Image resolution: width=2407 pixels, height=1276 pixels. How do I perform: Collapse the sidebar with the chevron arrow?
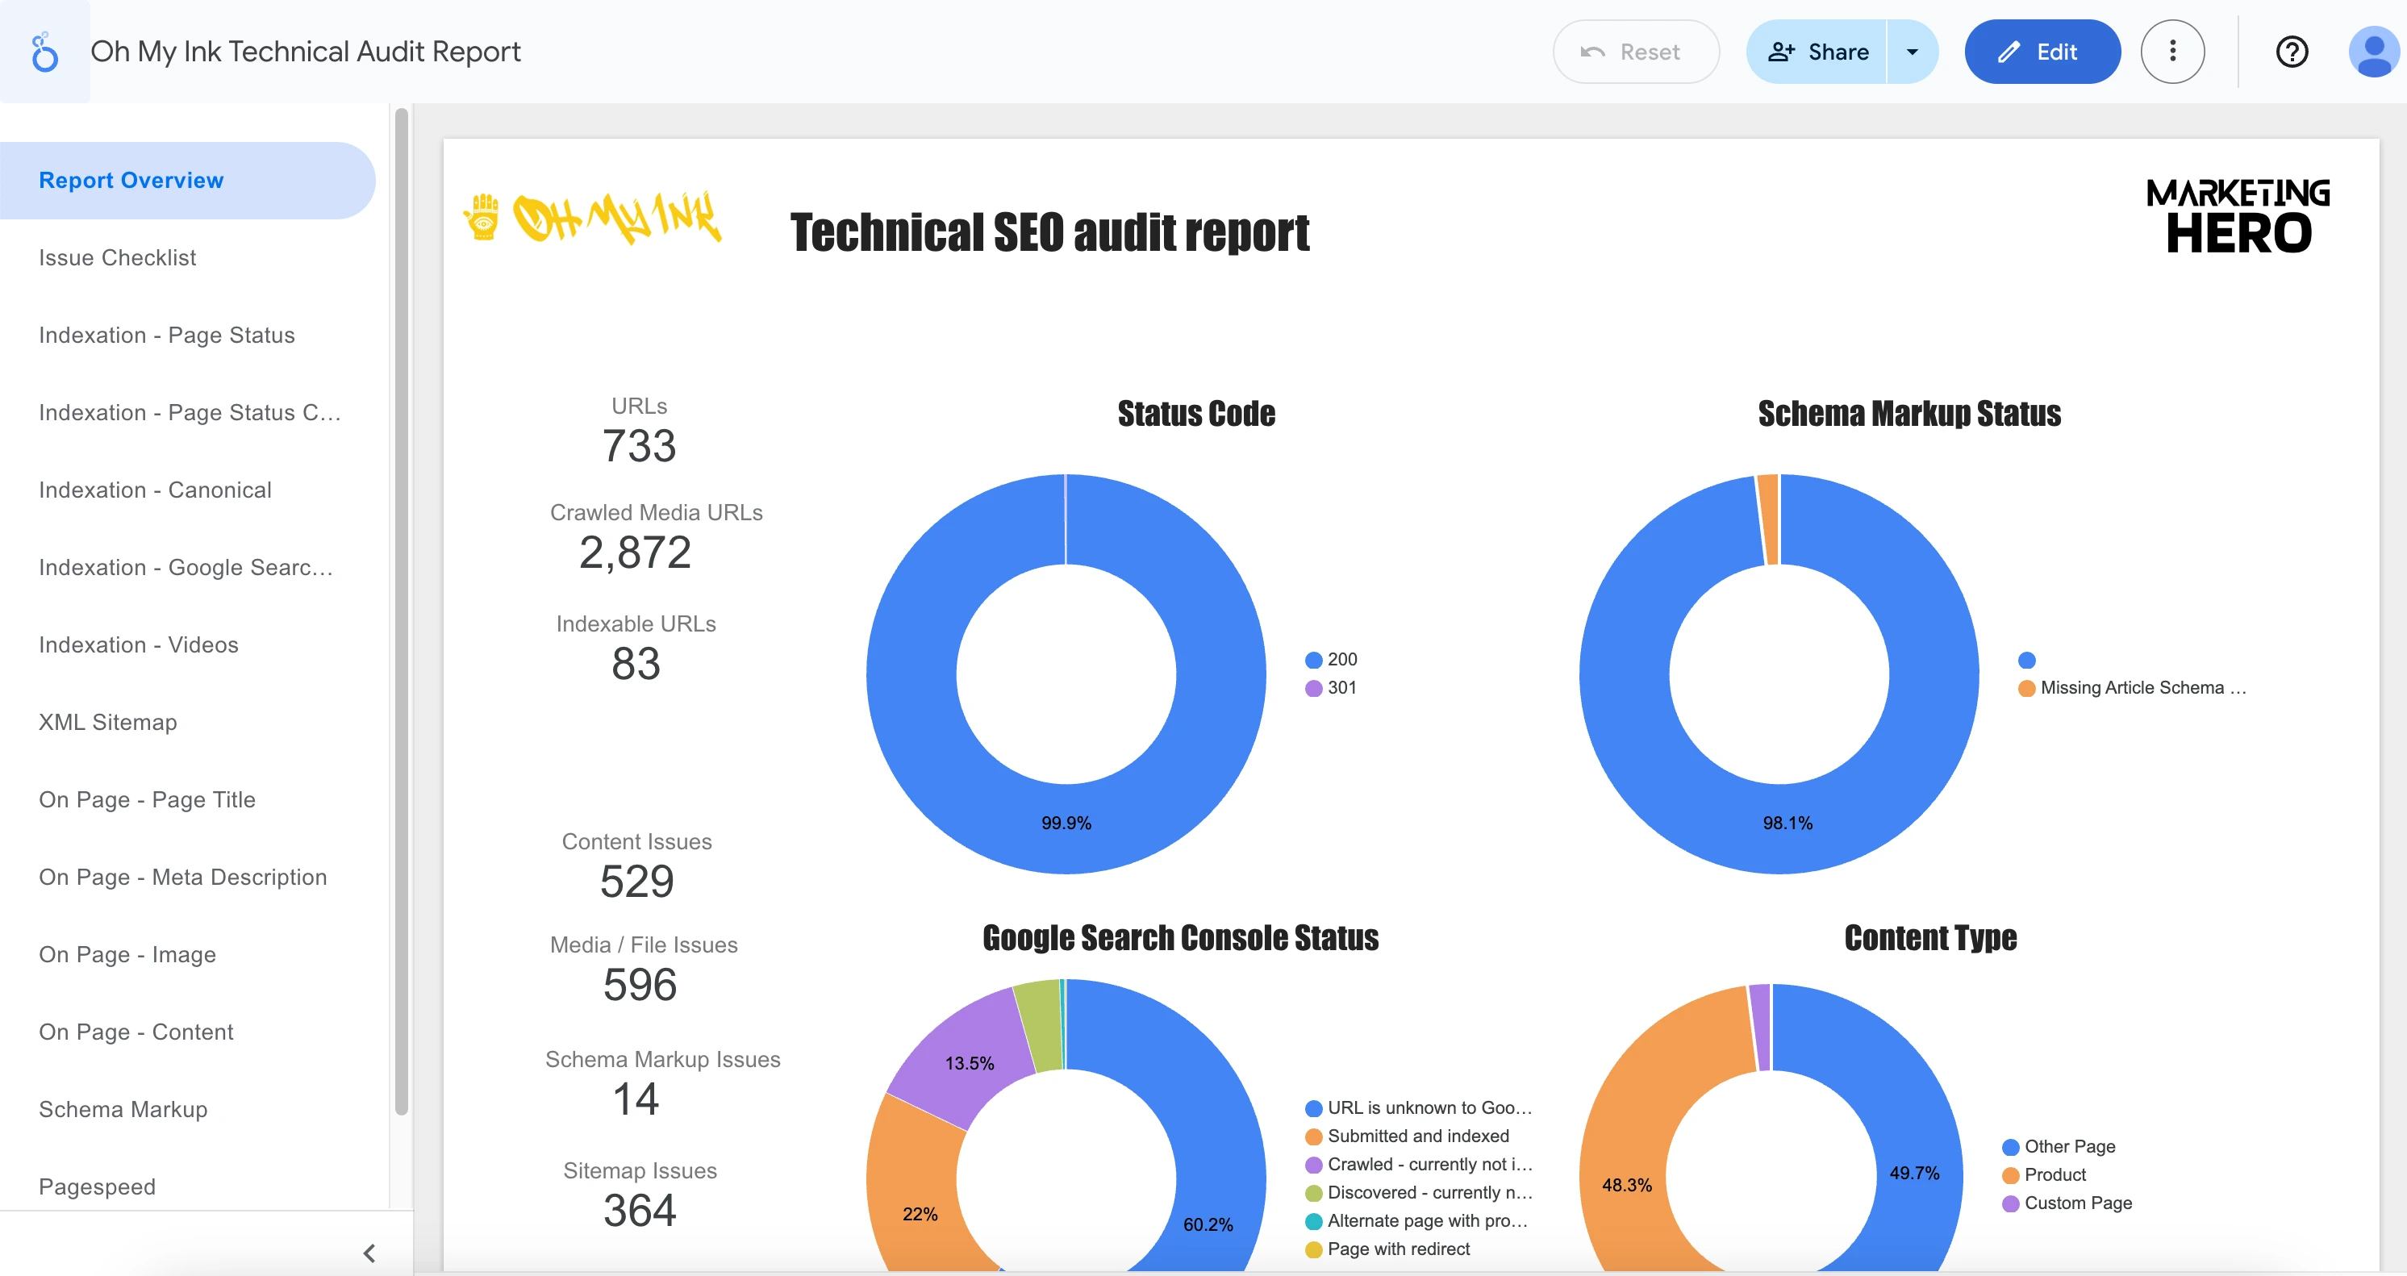pyautogui.click(x=369, y=1253)
